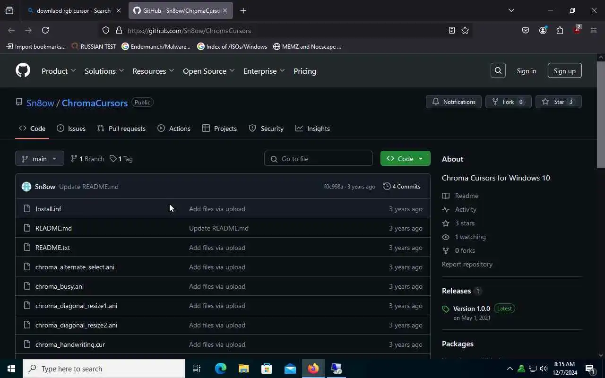The image size is (605, 378).
Task: Open the Version 1.0.0 release
Action: 471,309
